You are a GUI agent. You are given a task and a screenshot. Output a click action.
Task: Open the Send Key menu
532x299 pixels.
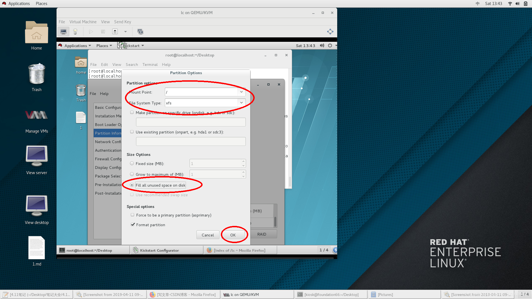coord(122,22)
